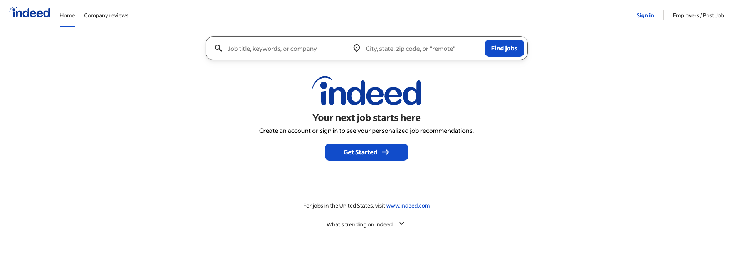Viewport: 730px width, 278px height.
Task: Collapse the trending chevron arrow
Action: (401, 224)
